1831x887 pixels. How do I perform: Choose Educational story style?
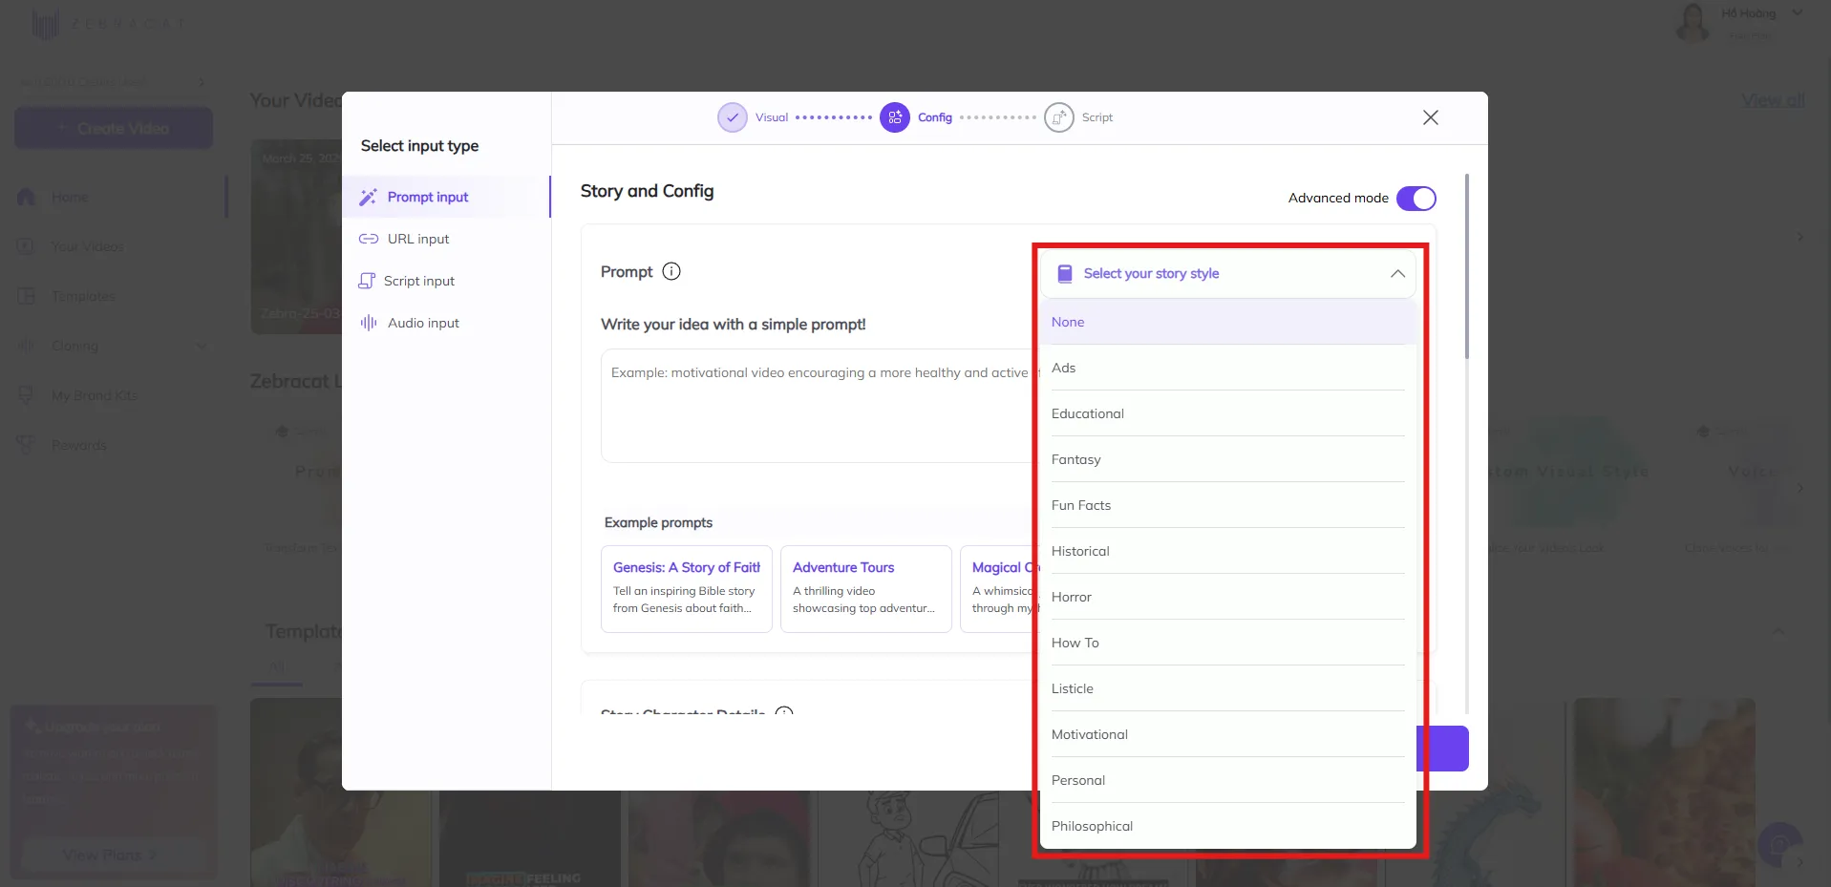pos(1228,413)
